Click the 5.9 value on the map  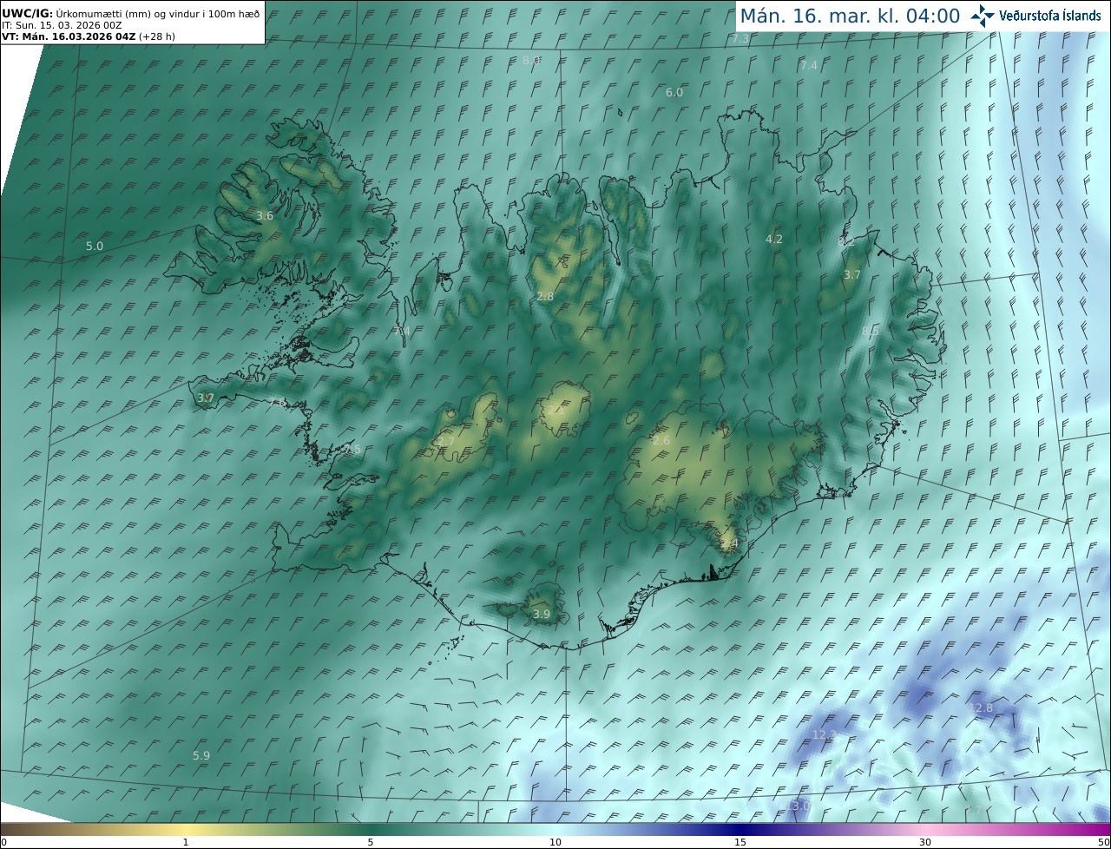coord(201,756)
